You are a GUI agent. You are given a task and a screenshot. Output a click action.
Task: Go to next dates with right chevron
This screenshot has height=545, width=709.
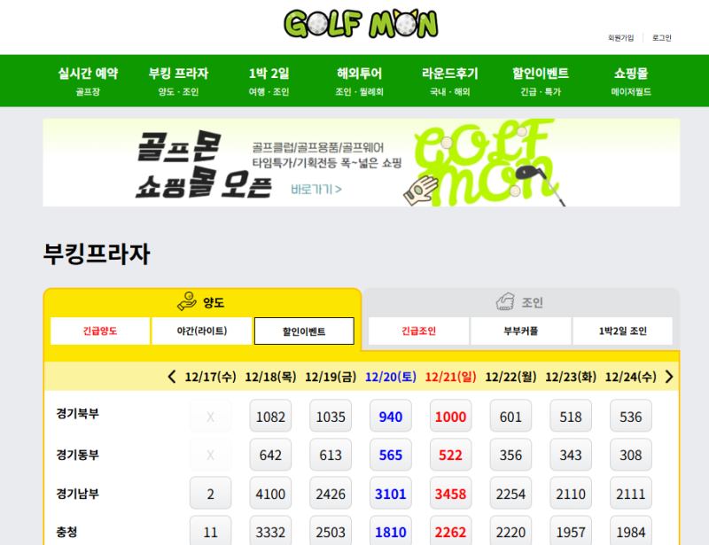pos(670,377)
